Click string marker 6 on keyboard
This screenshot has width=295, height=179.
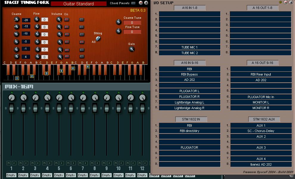tap(88, 67)
